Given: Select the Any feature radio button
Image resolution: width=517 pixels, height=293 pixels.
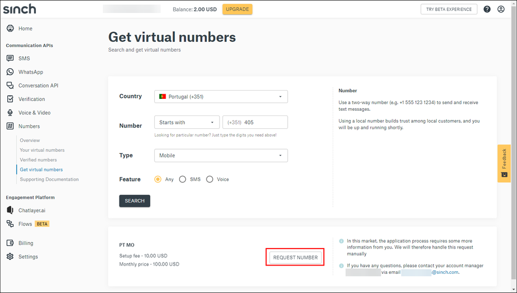Looking at the screenshot, I should [158, 180].
